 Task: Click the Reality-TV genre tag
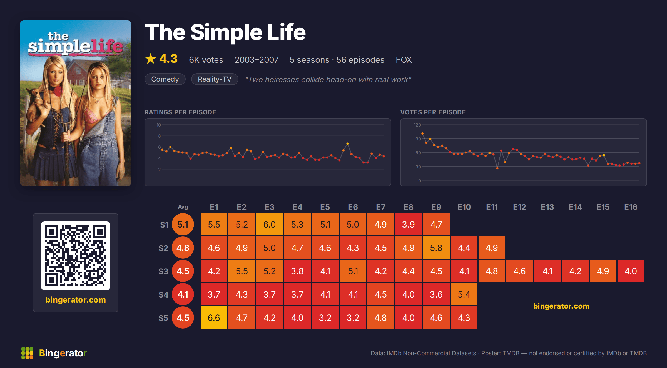215,79
